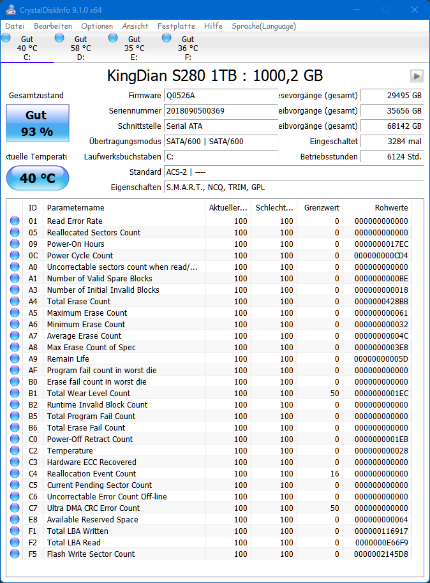This screenshot has width=430, height=583.
Task: Click status orb for Ultra DMA CRC Error Count
Action: click(15, 508)
